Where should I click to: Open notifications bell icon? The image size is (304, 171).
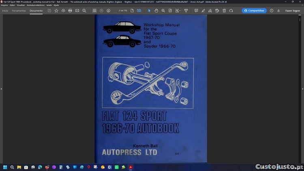pos(278,11)
